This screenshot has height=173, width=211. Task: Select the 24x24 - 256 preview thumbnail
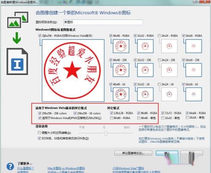(x=169, y=70)
